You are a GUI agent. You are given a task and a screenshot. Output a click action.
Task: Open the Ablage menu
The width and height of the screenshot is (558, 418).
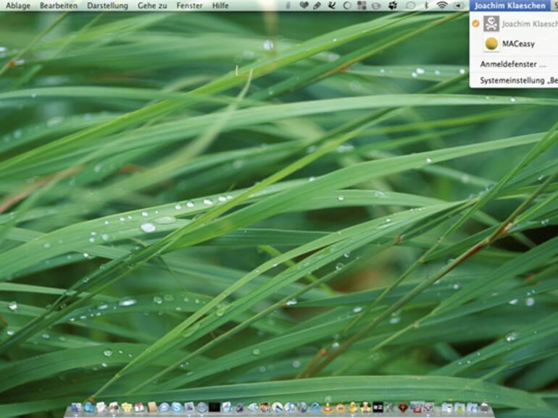coord(18,6)
